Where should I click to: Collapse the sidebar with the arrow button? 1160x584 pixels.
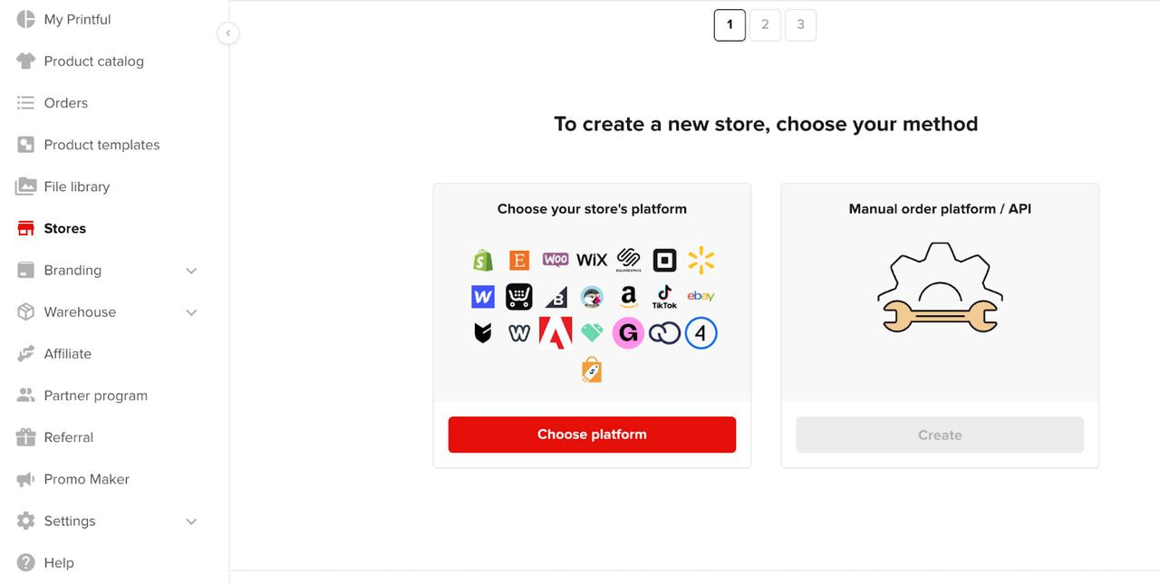point(227,34)
